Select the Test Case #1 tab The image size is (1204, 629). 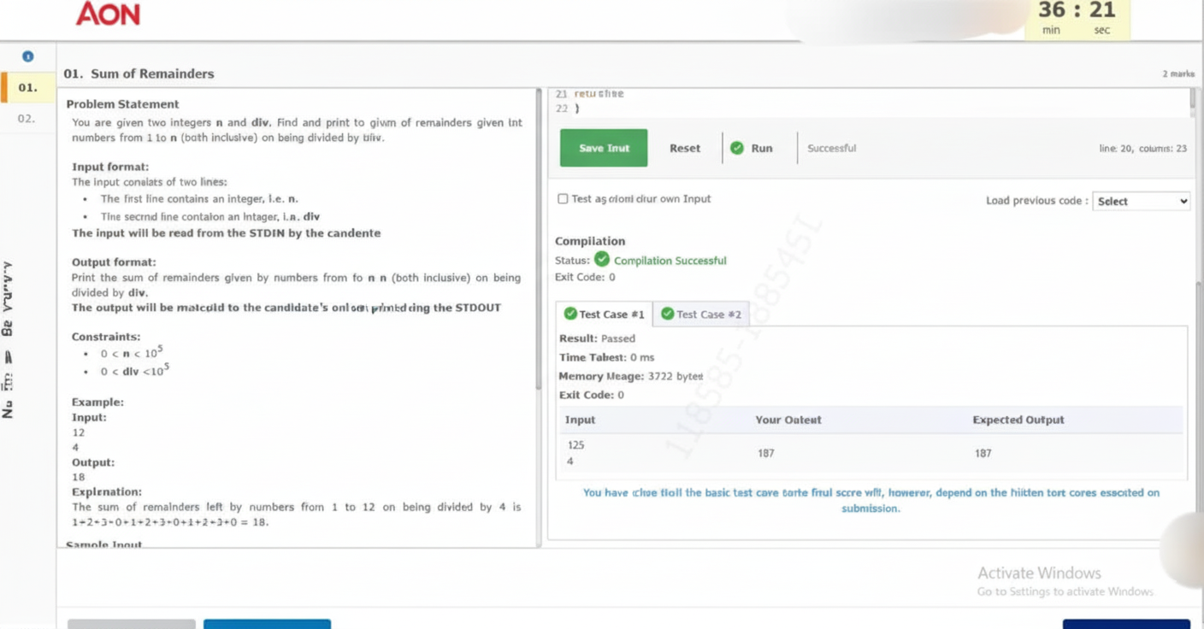tap(604, 314)
